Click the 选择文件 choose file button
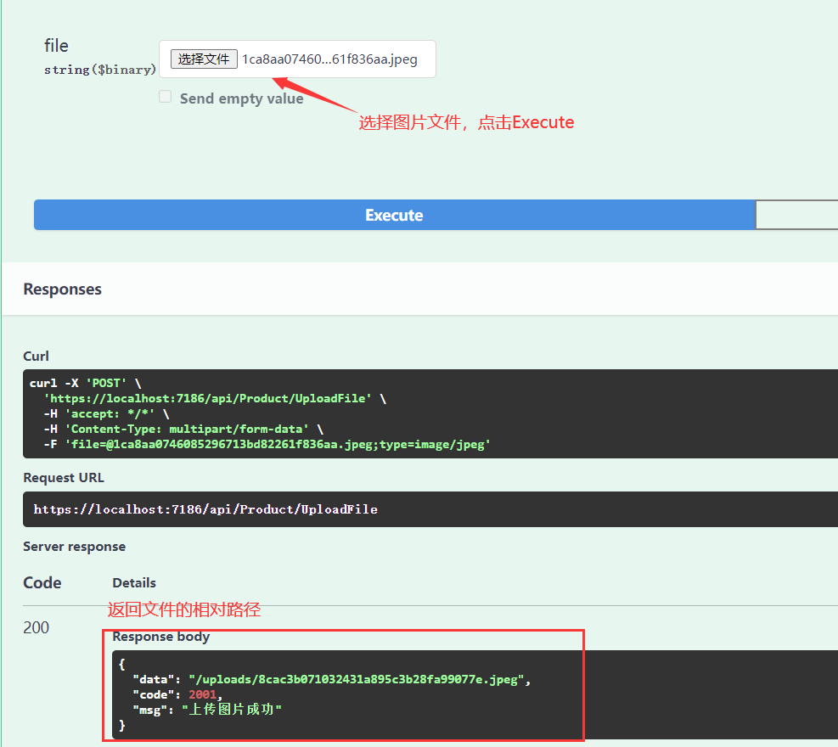This screenshot has height=747, width=838. click(x=204, y=59)
